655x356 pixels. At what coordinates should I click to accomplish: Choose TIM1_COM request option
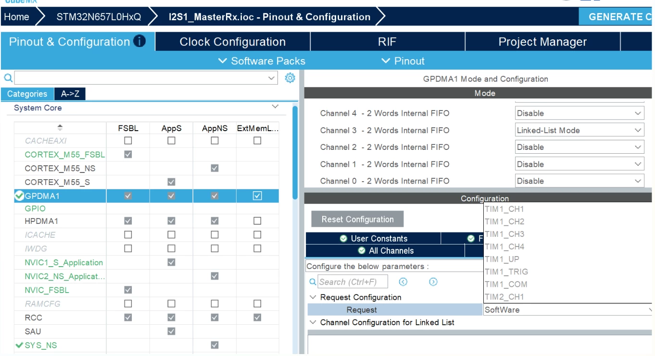pos(567,284)
